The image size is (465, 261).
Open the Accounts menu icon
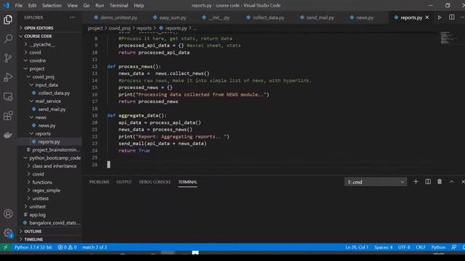(8, 214)
